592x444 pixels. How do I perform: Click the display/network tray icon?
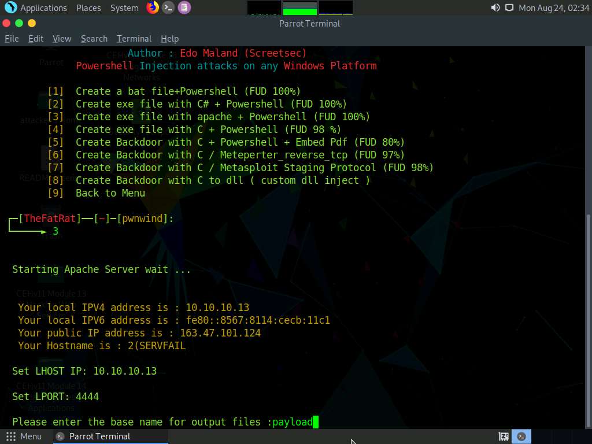[509, 8]
